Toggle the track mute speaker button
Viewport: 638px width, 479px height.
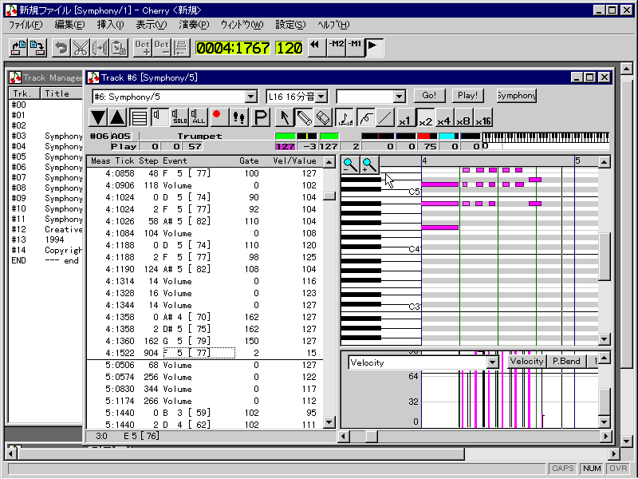[159, 117]
